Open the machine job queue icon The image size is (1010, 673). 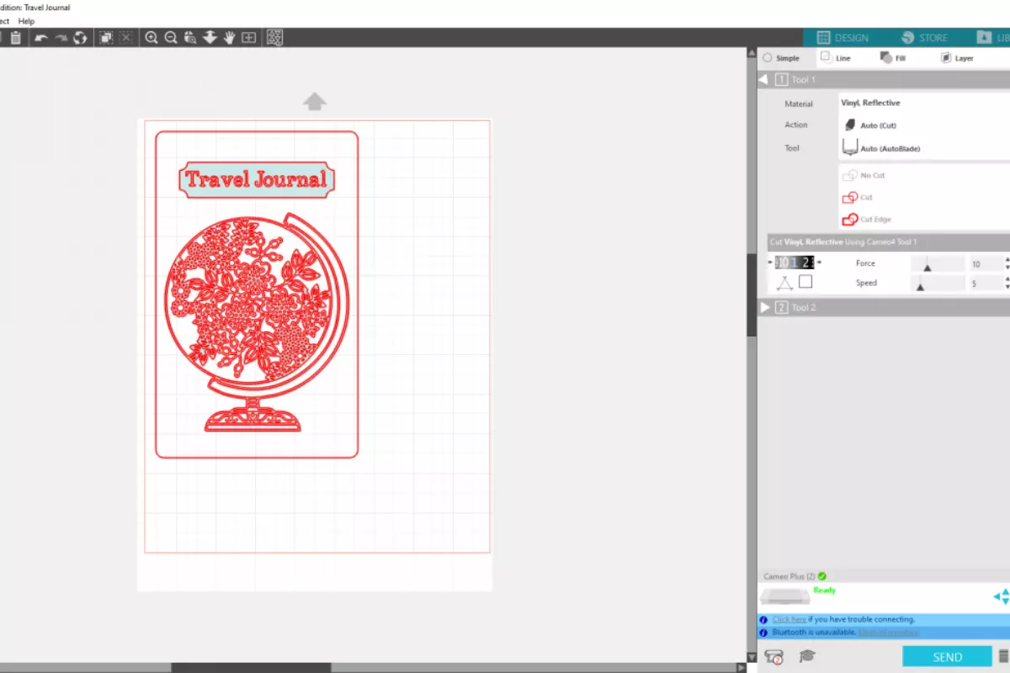click(774, 656)
